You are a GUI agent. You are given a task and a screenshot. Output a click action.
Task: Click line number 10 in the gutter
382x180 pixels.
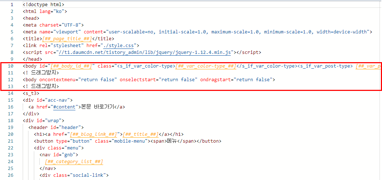(x=11, y=66)
